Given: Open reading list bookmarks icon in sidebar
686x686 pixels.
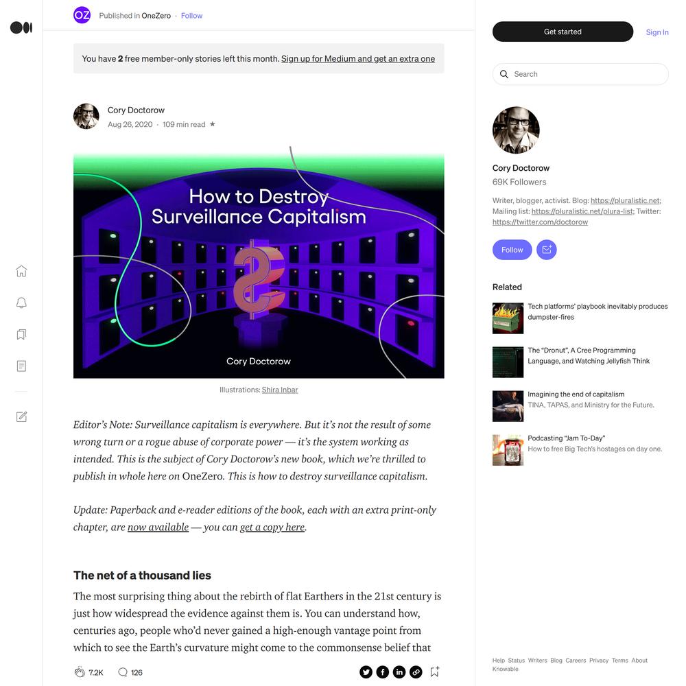Looking at the screenshot, I should 21,334.
